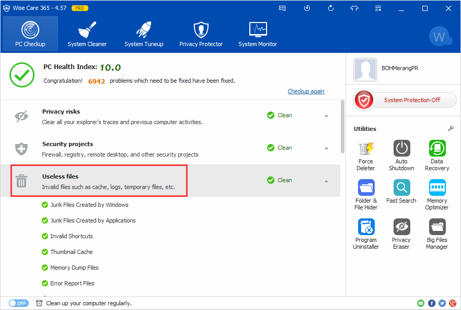Click the 6942 problems fixed count

96,81
